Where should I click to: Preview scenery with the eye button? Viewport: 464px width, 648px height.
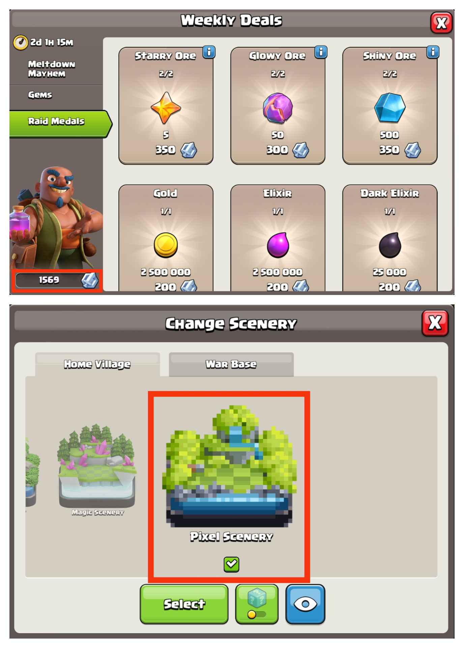point(305,604)
